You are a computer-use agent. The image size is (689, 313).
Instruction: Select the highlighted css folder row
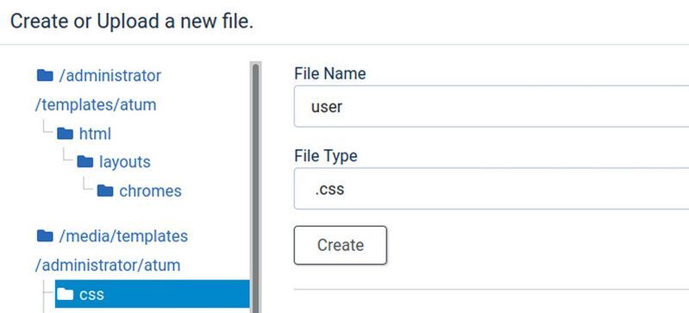tap(152, 294)
